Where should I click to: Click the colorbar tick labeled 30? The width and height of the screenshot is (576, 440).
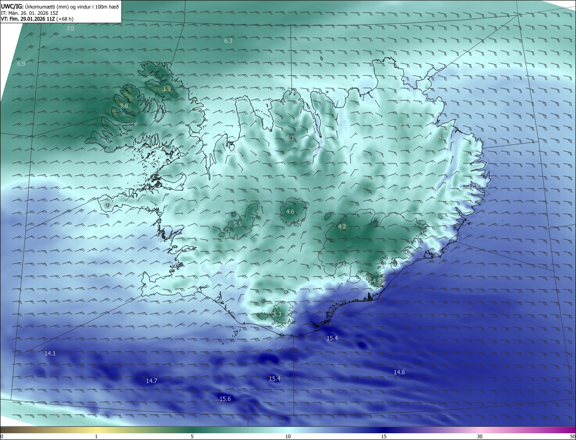(480, 436)
